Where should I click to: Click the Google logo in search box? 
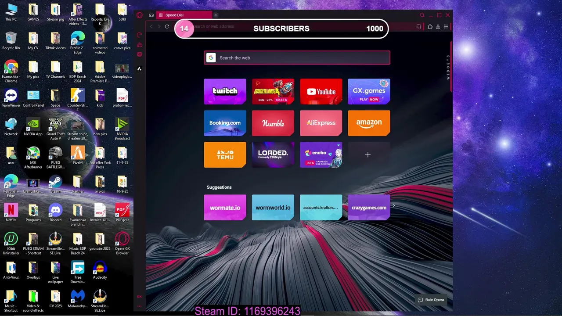tap(211, 57)
